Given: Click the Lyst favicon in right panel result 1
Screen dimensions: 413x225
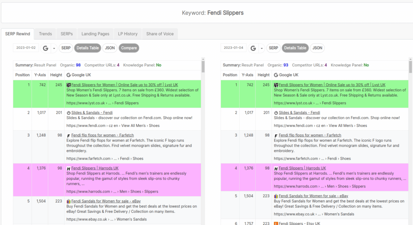Looking at the screenshot, I should click(276, 85).
